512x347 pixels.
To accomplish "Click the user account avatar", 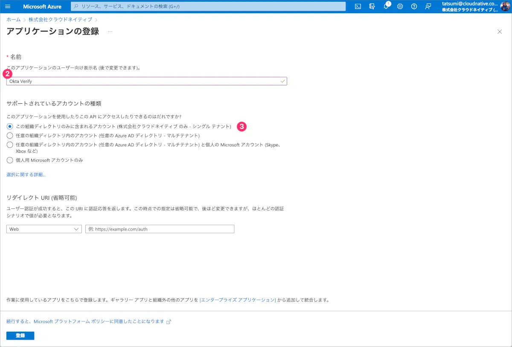I will [505, 6].
